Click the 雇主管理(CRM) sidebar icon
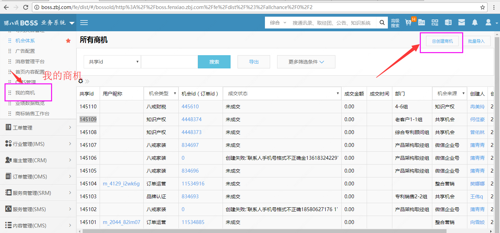 [x=8, y=160]
